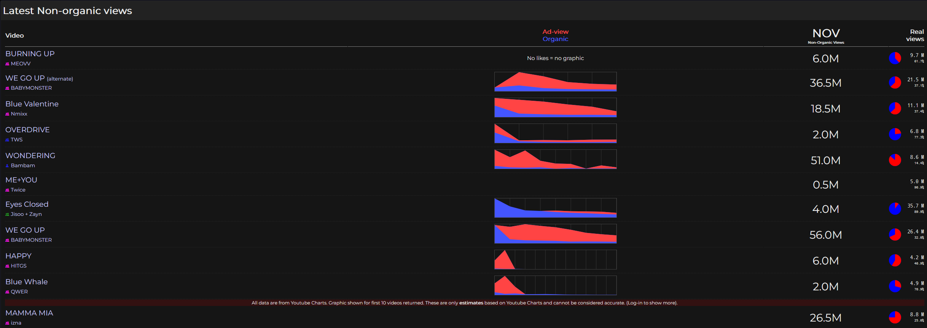Click the pie chart in the WONDERING row
This screenshot has width=927, height=328.
point(895,160)
